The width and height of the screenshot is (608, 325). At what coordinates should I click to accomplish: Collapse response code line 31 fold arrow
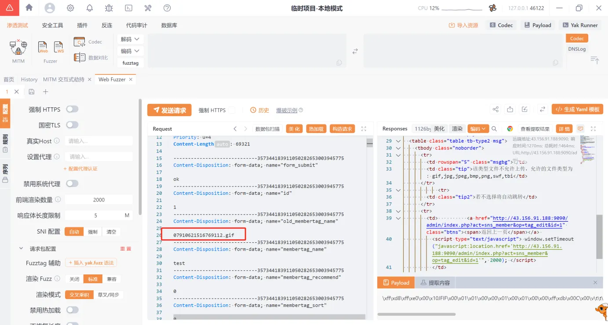pyautogui.click(x=398, y=155)
